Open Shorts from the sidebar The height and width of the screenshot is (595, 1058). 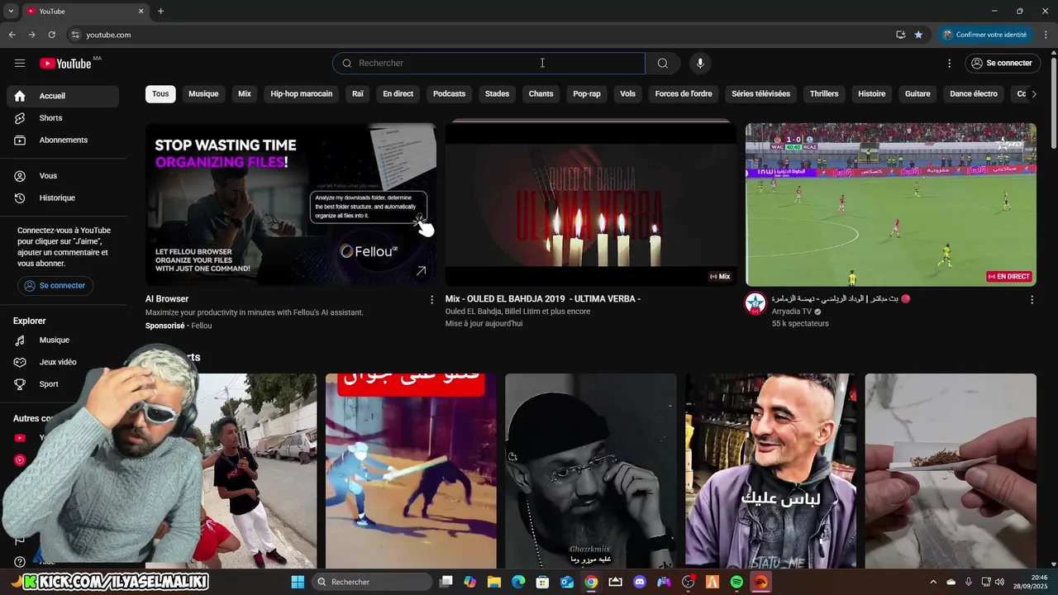[x=63, y=118]
